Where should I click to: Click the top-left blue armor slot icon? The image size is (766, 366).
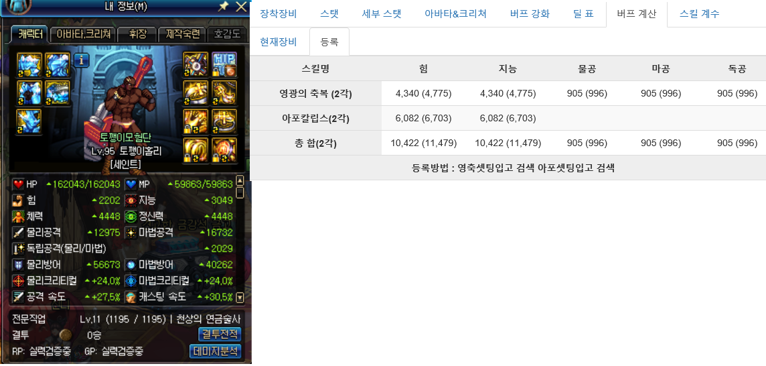tap(29, 64)
